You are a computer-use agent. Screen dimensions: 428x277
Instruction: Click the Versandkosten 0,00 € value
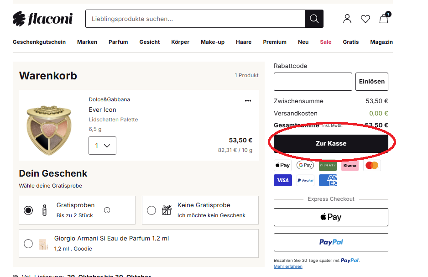pyautogui.click(x=378, y=113)
